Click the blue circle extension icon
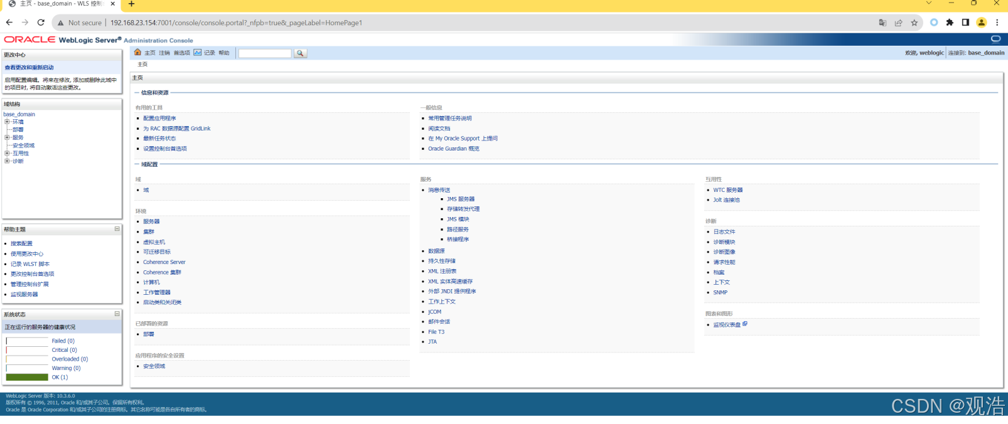The width and height of the screenshot is (1008, 424). click(934, 23)
